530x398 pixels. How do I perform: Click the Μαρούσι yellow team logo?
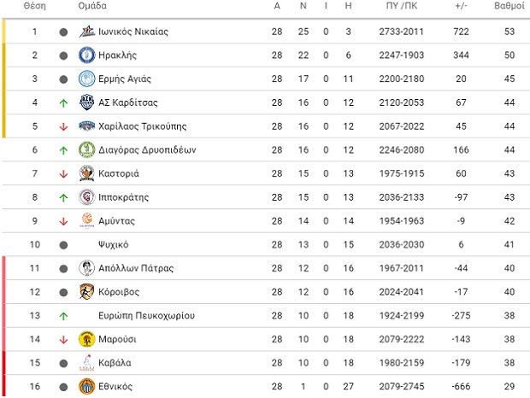[86, 339]
